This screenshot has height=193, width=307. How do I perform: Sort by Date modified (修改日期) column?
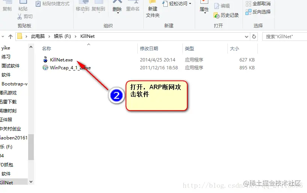[149, 48]
